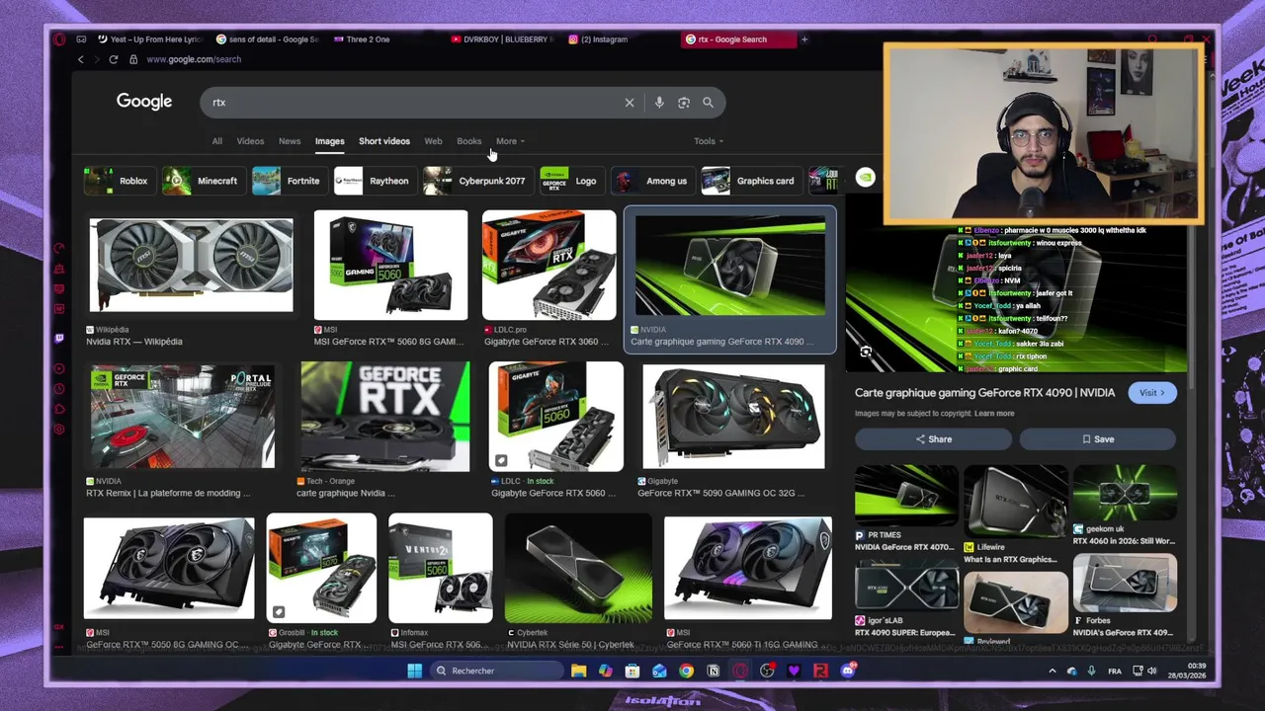Open the Opera GX menu logo
The height and width of the screenshot is (711, 1265).
point(59,39)
